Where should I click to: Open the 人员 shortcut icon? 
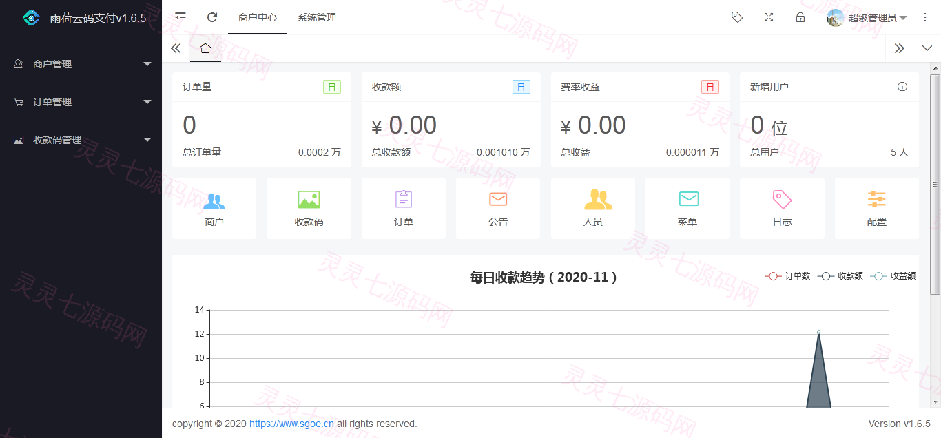(598, 199)
